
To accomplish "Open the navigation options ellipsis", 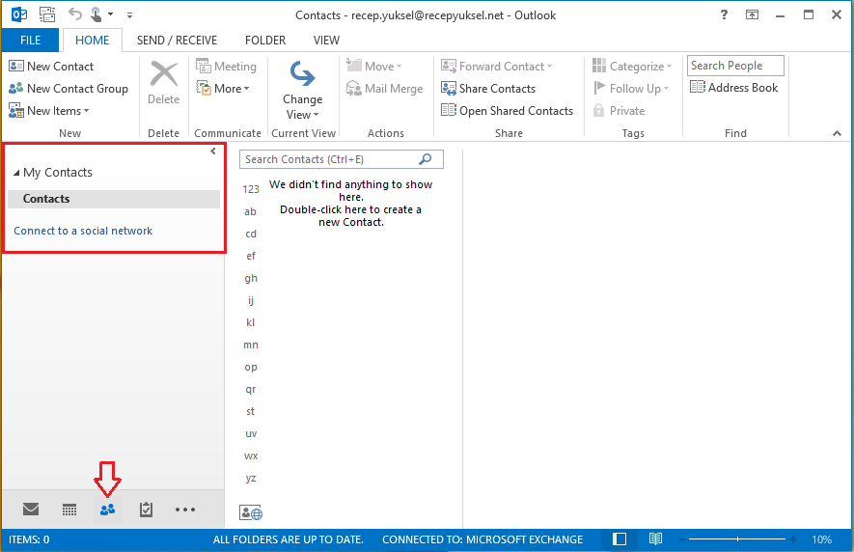I will [185, 510].
